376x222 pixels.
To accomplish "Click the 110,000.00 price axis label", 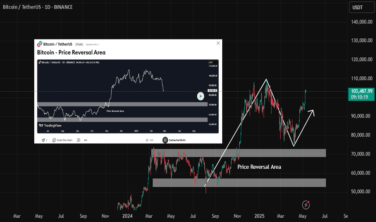I will pyautogui.click(x=361, y=78).
